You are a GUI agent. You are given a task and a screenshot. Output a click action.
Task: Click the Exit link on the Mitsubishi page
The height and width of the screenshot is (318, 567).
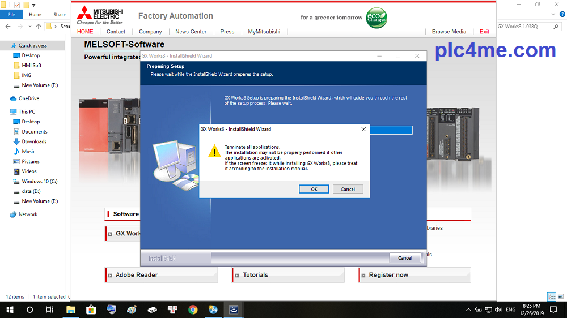tap(484, 32)
